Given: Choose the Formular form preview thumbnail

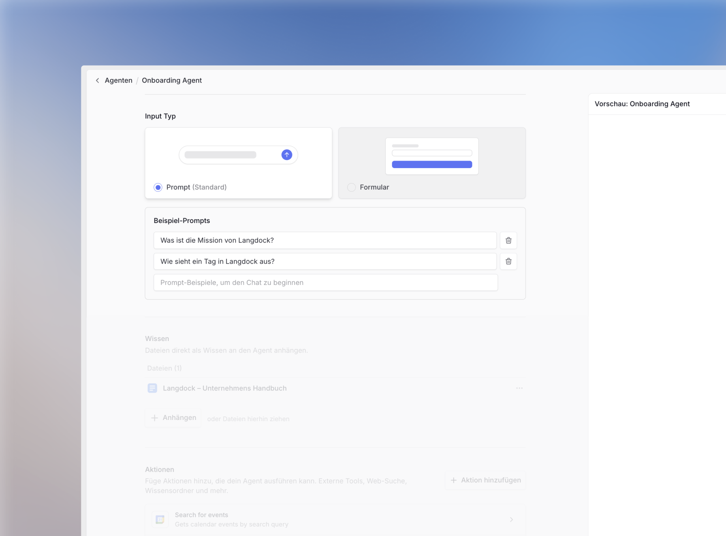Looking at the screenshot, I should point(432,156).
